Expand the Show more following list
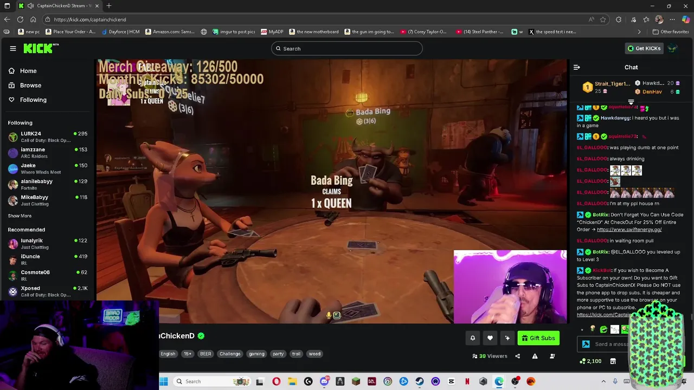This screenshot has height=390, width=694. click(20, 216)
